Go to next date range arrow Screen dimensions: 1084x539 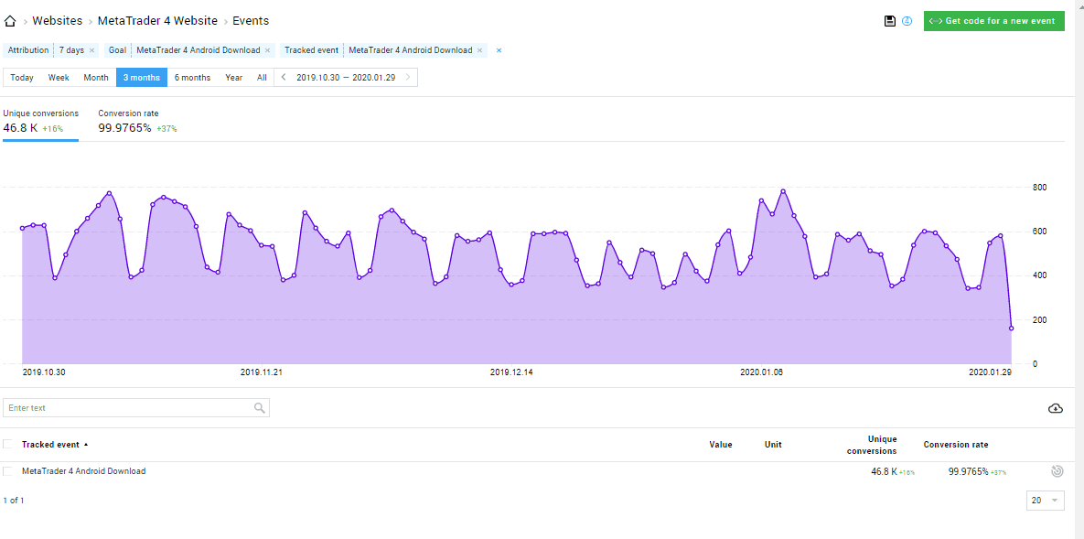coord(408,78)
